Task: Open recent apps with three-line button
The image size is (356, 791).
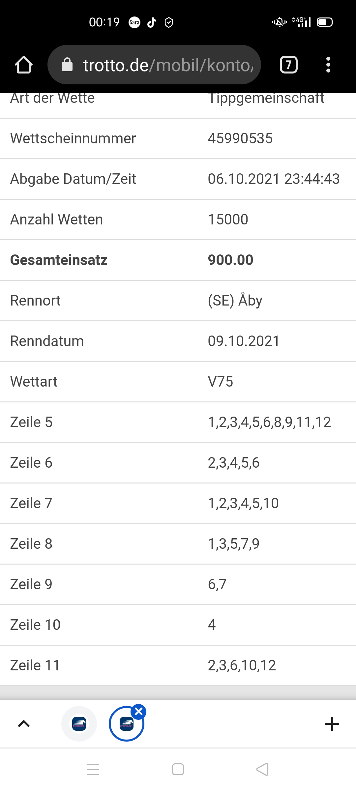Action: (x=93, y=770)
